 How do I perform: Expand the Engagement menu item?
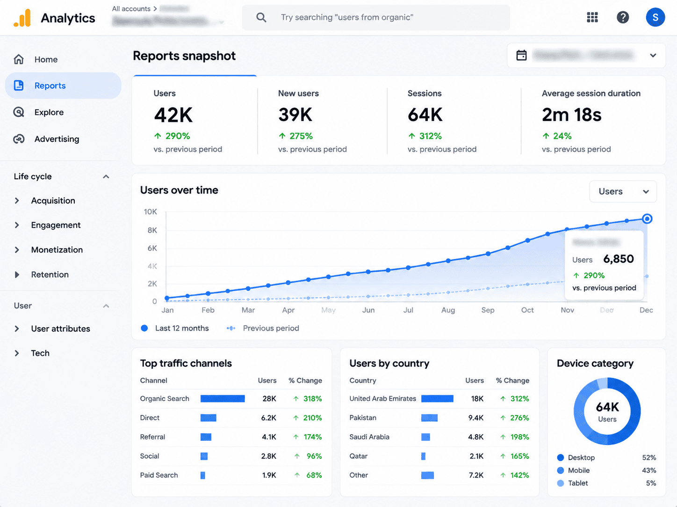coord(17,225)
